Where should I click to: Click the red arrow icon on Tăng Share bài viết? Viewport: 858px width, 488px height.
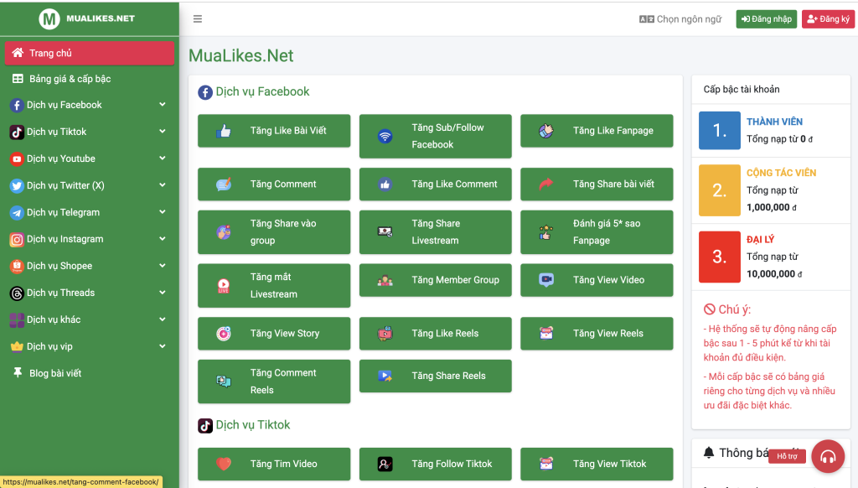click(546, 184)
